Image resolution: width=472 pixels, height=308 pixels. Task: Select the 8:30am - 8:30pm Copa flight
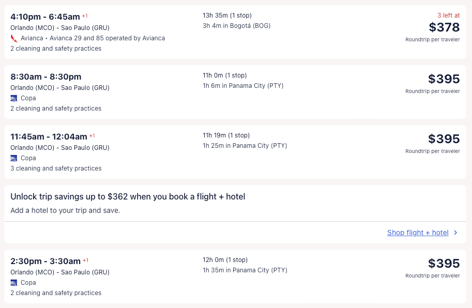[x=46, y=77]
